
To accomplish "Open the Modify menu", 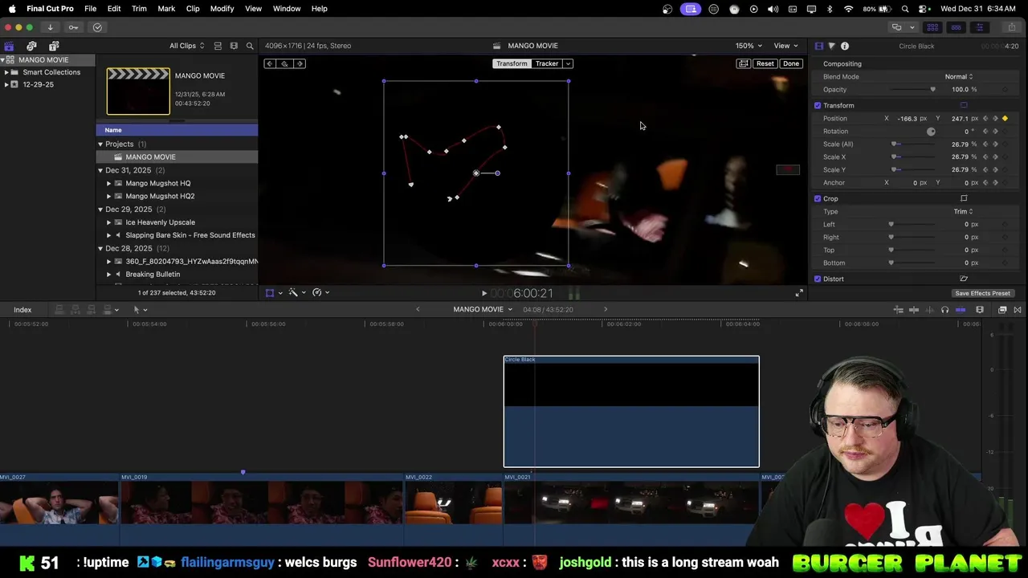I will point(222,9).
